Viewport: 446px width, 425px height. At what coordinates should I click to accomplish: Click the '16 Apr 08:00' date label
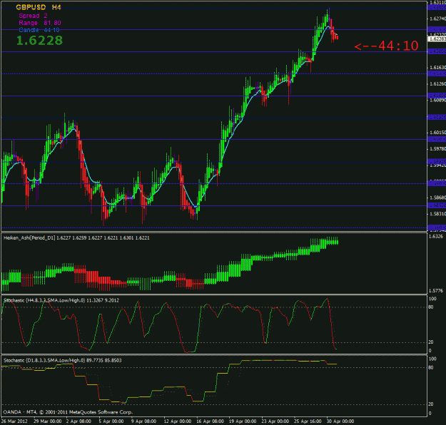210,421
